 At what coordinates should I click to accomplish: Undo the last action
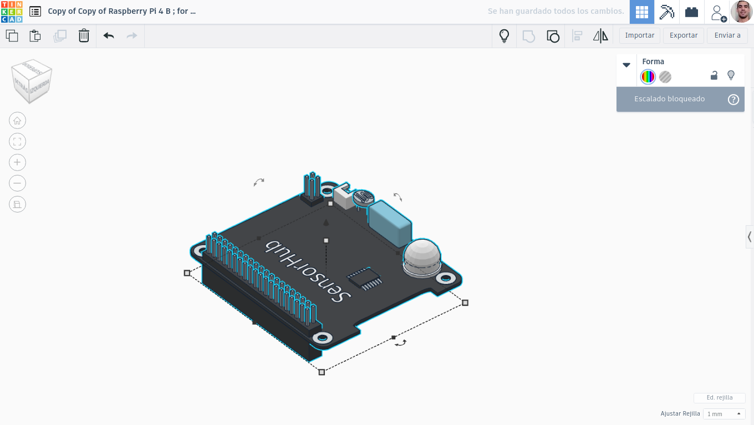pos(109,36)
